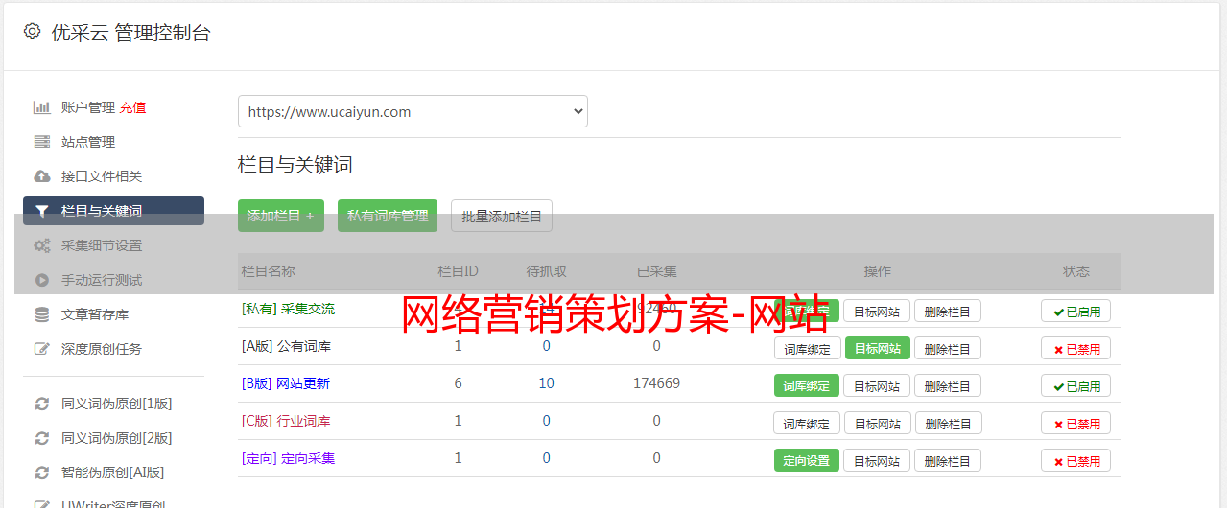The height and width of the screenshot is (508, 1227).
Task: Click the column ID 6 for 网站更新
Action: pyautogui.click(x=458, y=383)
